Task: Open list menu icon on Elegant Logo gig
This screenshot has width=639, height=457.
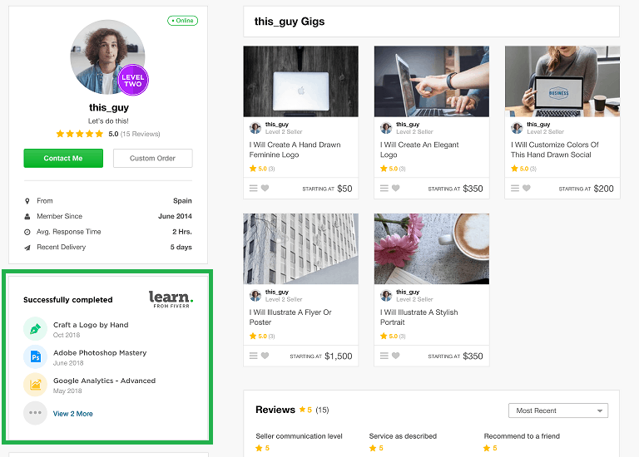Action: click(384, 188)
